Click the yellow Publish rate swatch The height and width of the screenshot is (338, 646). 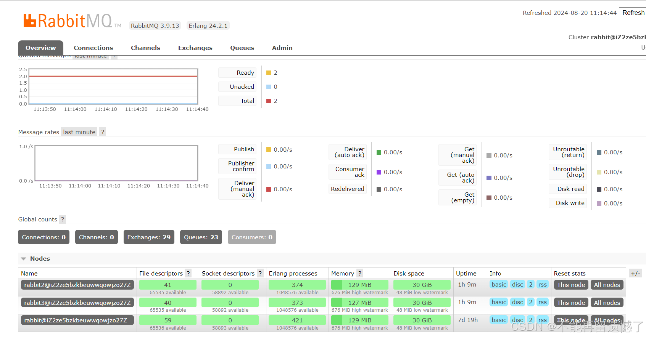click(269, 149)
